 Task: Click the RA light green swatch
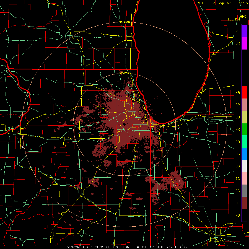[244, 142]
